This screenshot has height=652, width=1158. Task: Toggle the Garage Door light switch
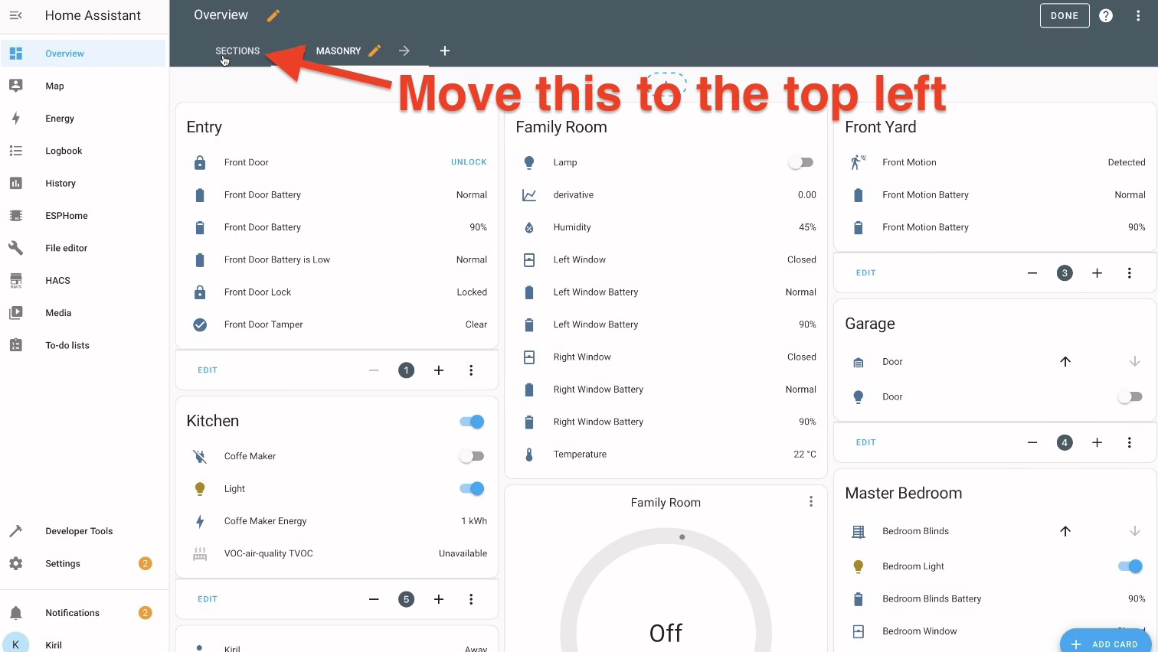coord(1130,396)
